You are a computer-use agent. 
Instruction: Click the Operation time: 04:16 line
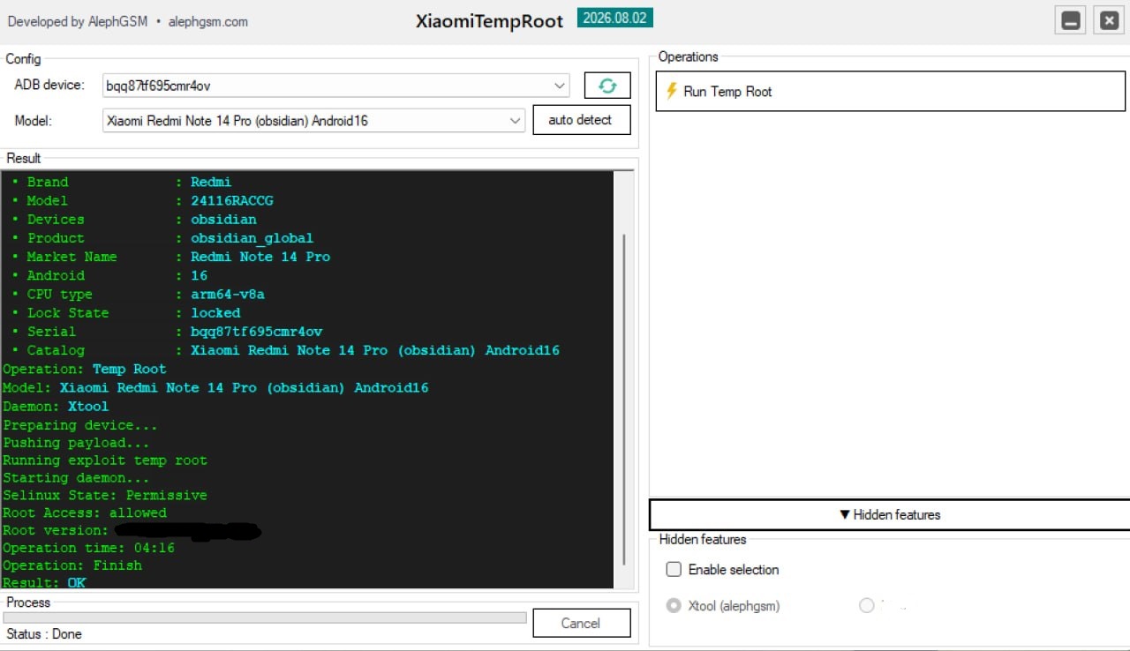point(88,548)
